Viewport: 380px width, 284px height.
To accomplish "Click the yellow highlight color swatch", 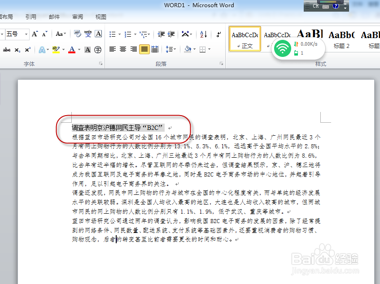I will point(56,52).
